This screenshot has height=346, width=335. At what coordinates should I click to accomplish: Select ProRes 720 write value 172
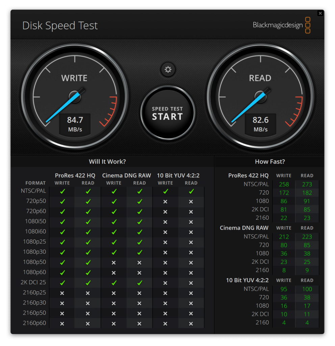284,193
